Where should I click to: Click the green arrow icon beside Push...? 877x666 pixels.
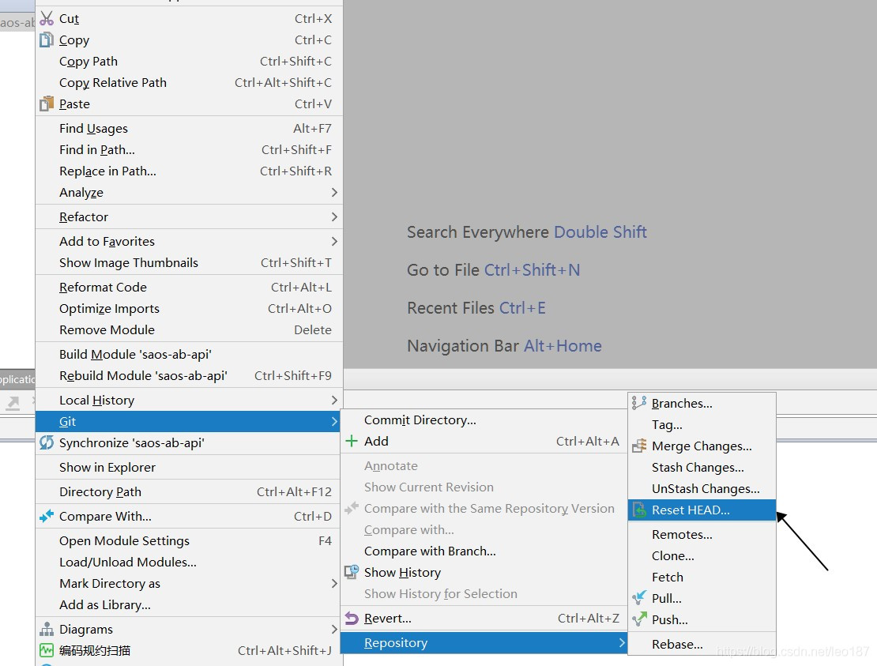(639, 619)
